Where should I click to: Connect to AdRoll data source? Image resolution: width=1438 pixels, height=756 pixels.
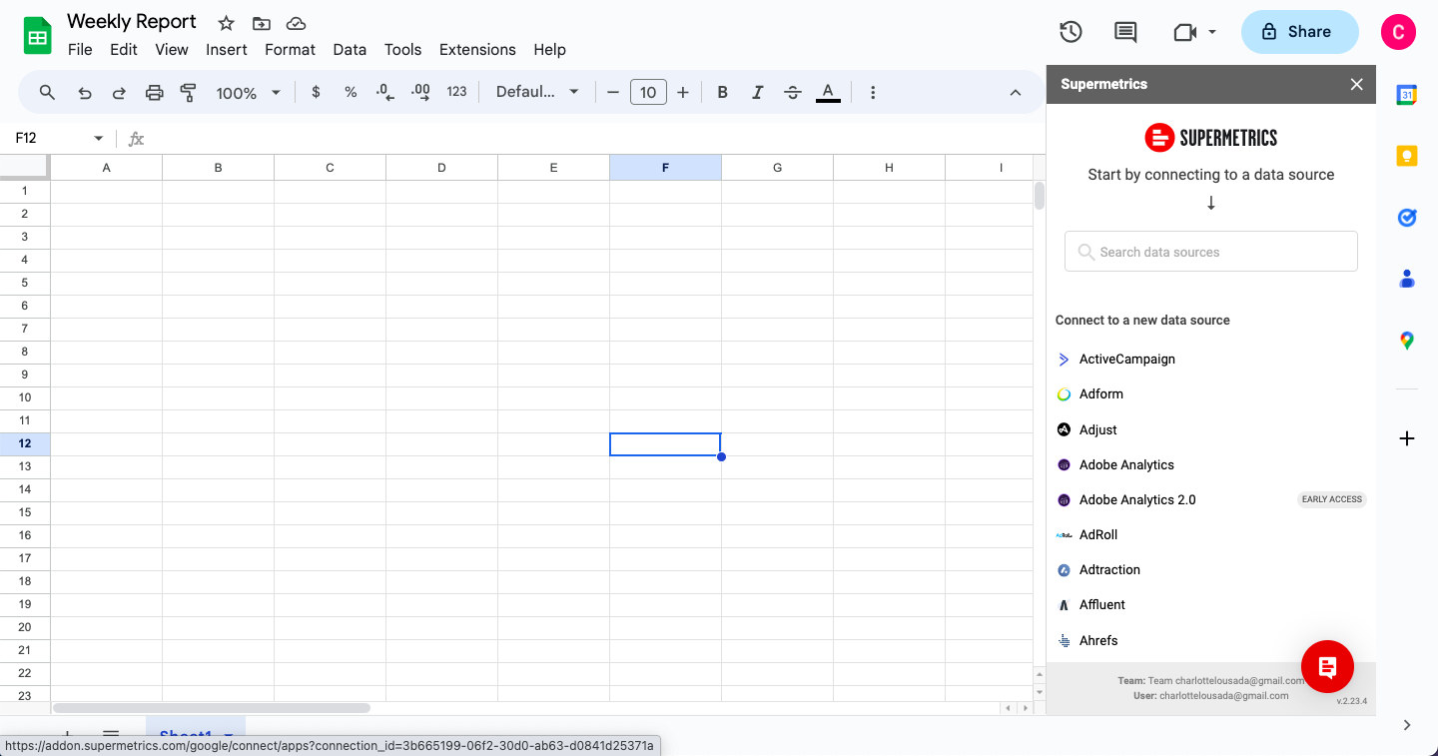coord(1097,534)
